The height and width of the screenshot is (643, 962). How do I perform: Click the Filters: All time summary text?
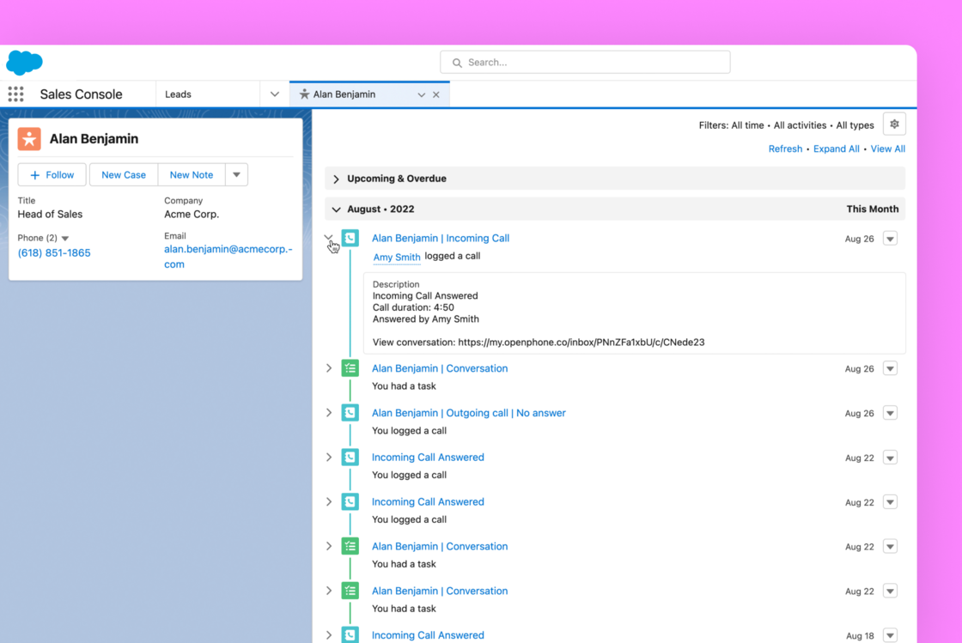[x=787, y=125]
